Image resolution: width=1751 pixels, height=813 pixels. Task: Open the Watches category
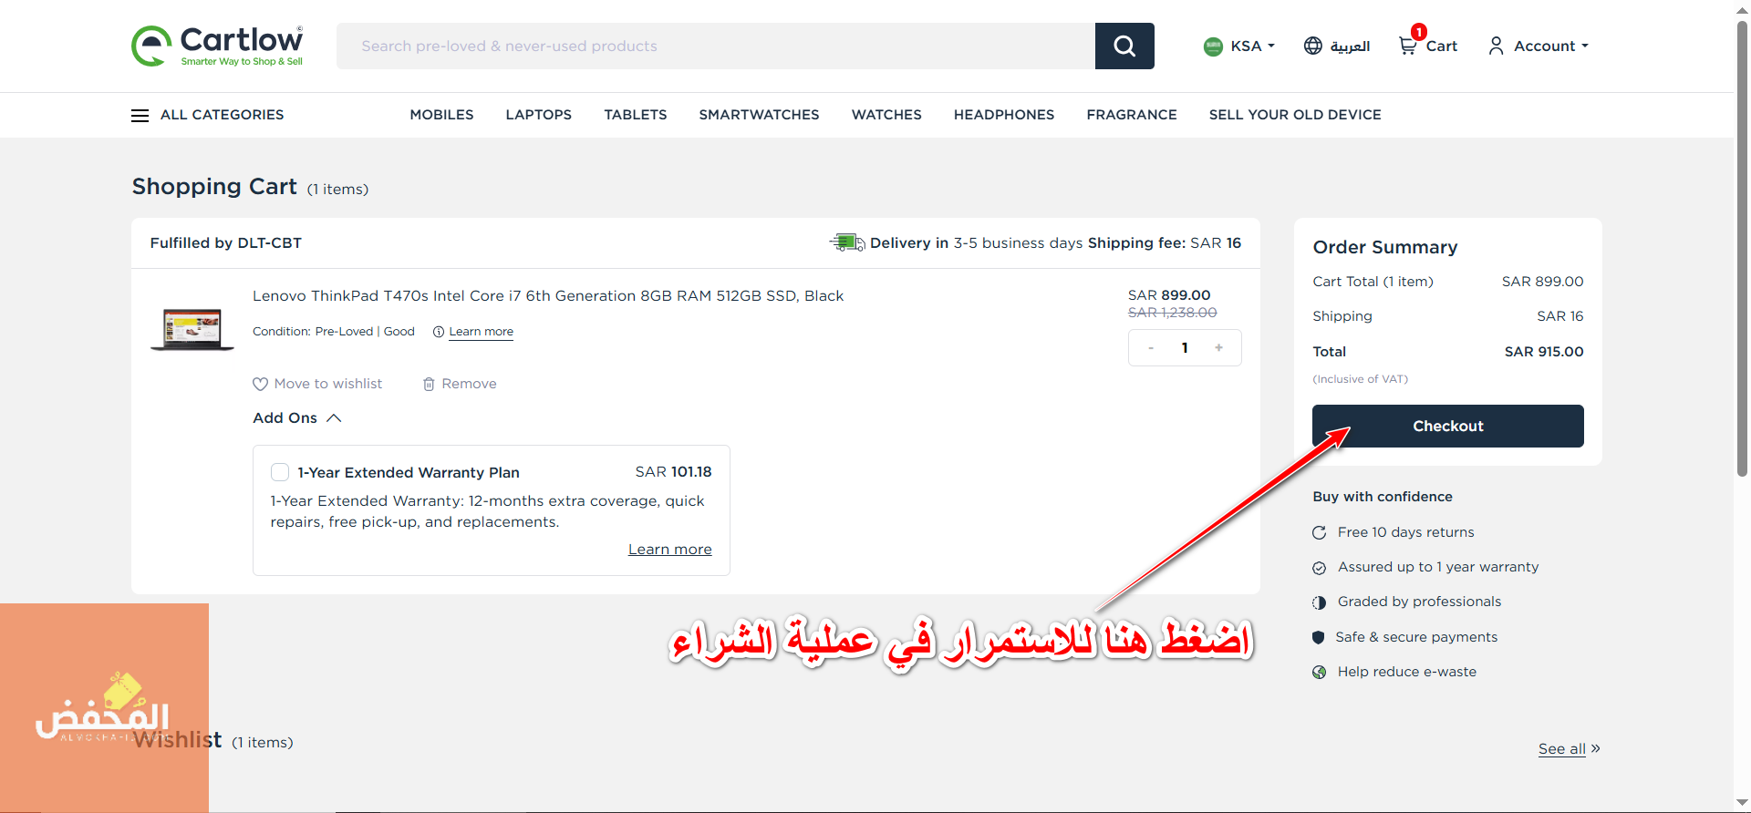click(x=886, y=115)
